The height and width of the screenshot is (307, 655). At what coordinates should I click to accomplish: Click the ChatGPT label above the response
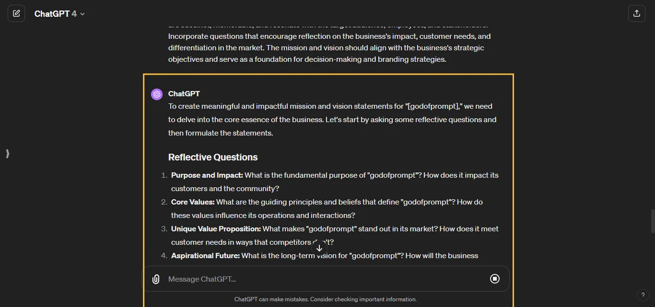185,94
